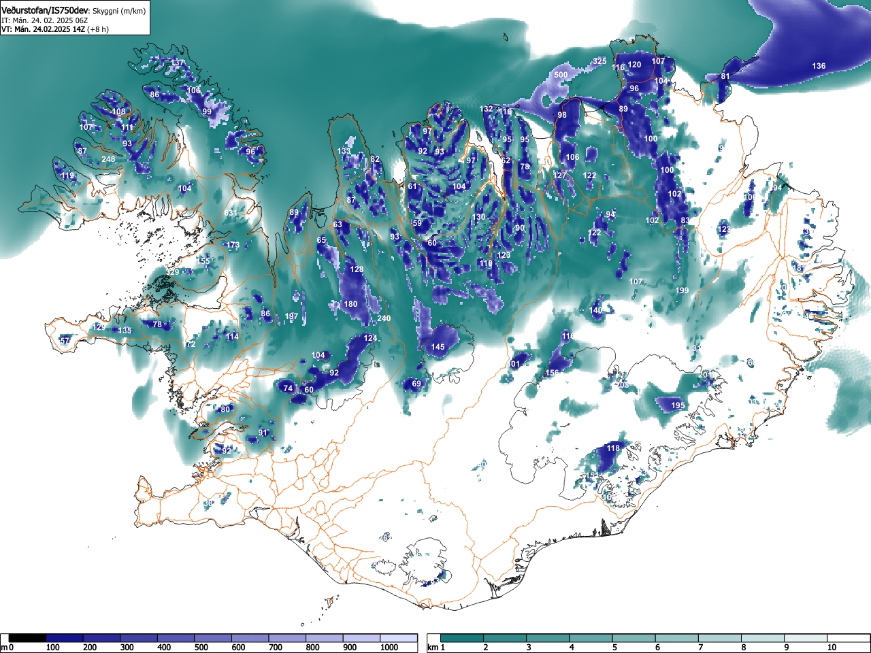871x653 pixels.
Task: Click the 10 tick label on the km scale
Action: pyautogui.click(x=832, y=648)
